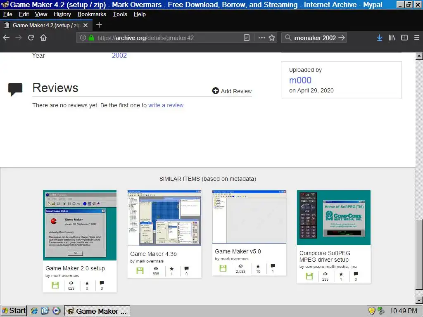423x317 pixels.
Task: Open page actions three-dot menu
Action: click(x=261, y=38)
